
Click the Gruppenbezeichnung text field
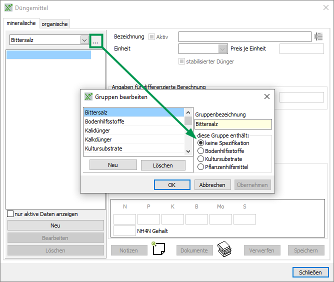click(x=233, y=124)
